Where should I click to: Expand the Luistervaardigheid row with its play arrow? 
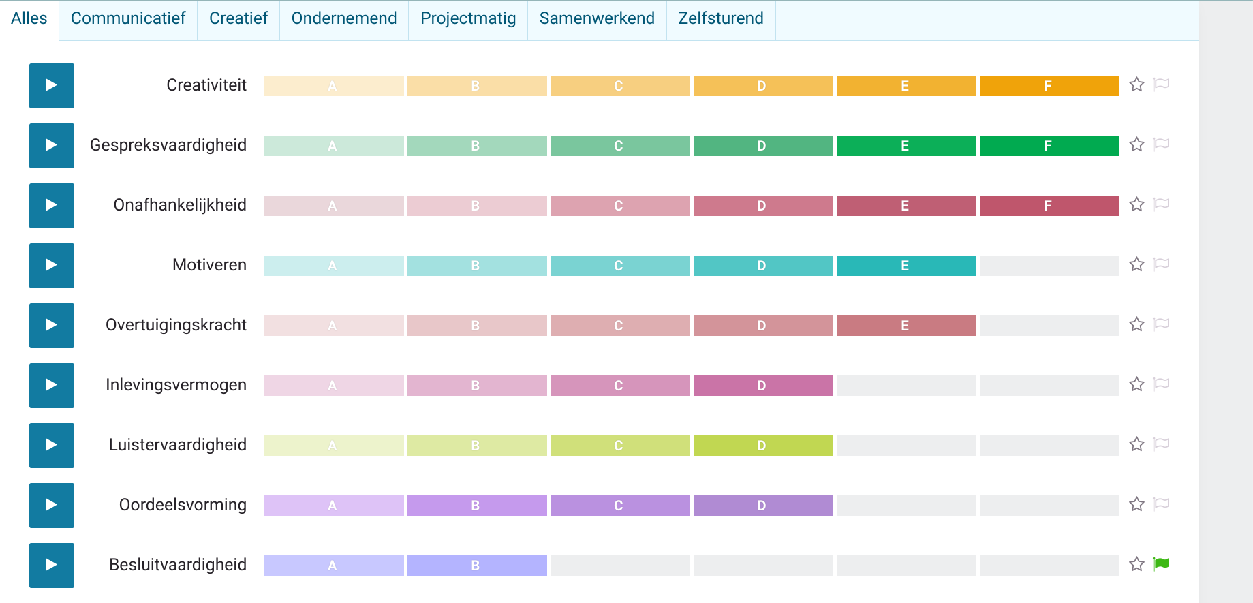[x=51, y=446]
